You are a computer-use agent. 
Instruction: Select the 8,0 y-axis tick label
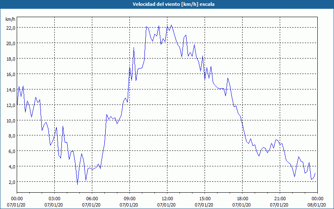[12, 135]
